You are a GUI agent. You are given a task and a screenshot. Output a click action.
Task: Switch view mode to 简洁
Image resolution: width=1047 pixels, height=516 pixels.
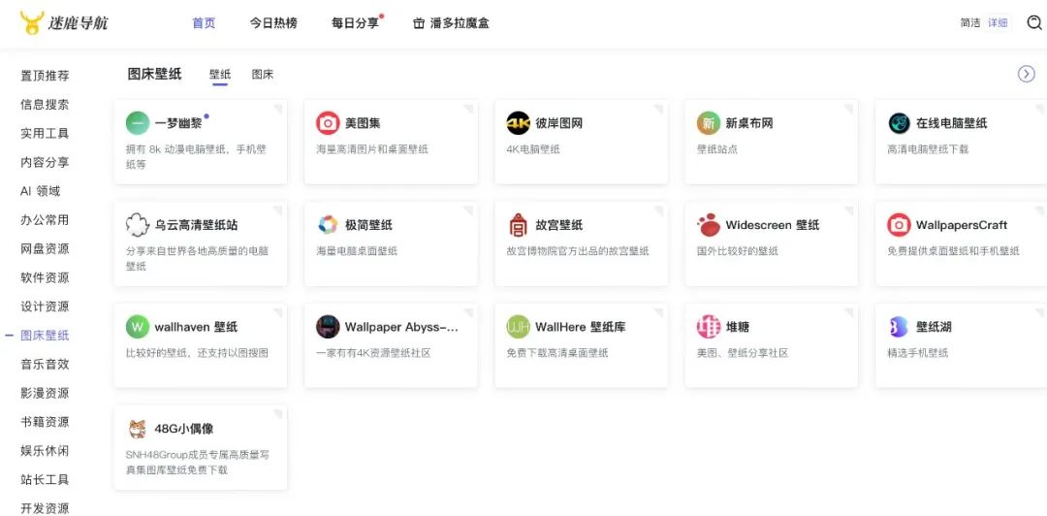970,22
